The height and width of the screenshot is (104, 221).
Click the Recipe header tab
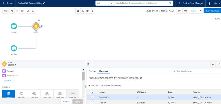click(x=8, y=3)
